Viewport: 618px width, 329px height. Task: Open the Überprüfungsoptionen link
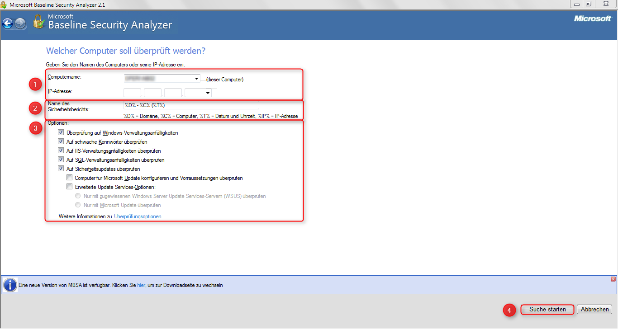tap(138, 216)
